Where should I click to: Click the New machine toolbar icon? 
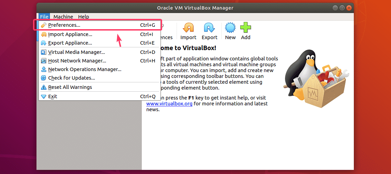coord(230,28)
